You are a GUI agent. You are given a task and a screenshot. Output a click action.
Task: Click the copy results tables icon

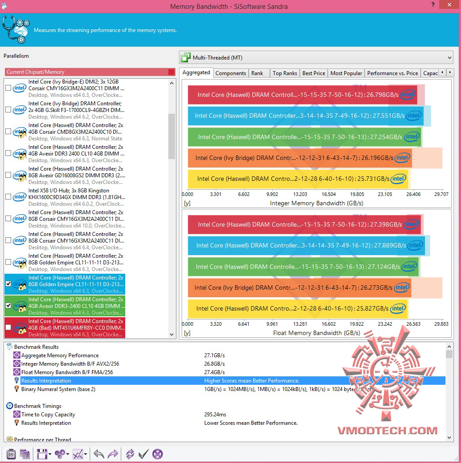coord(25,454)
